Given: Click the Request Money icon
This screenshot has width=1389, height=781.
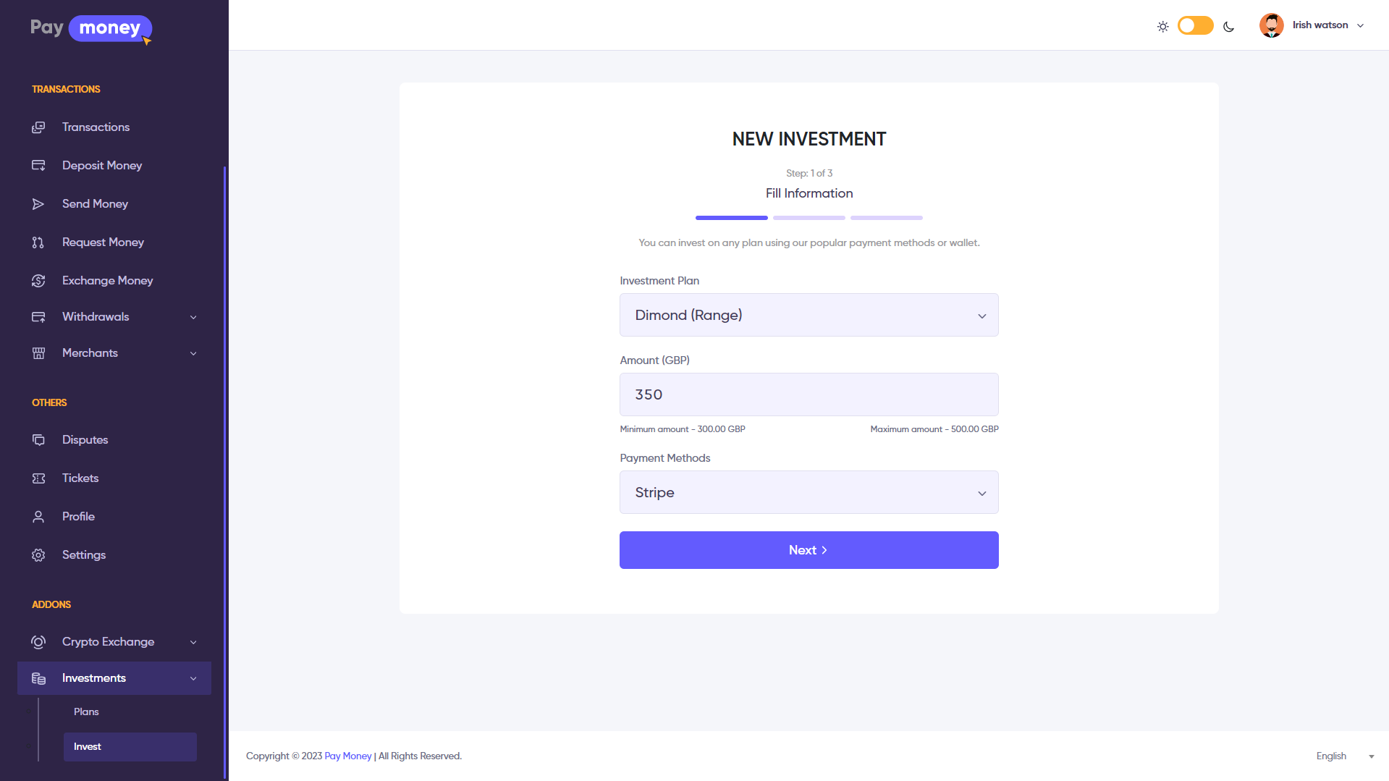Looking at the screenshot, I should coord(38,242).
